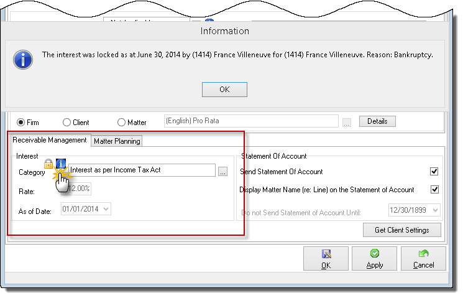Click the blue interest info icon
This screenshot has width=463, height=298.
coord(61,164)
